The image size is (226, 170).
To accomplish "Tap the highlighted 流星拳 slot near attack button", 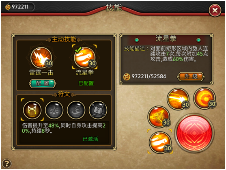I will point(160,142).
